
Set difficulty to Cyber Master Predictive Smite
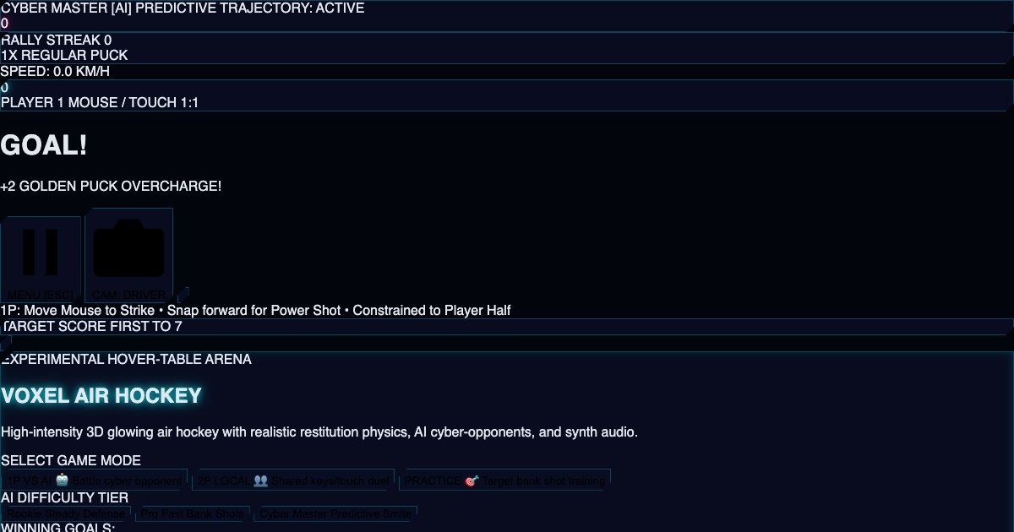(x=335, y=513)
